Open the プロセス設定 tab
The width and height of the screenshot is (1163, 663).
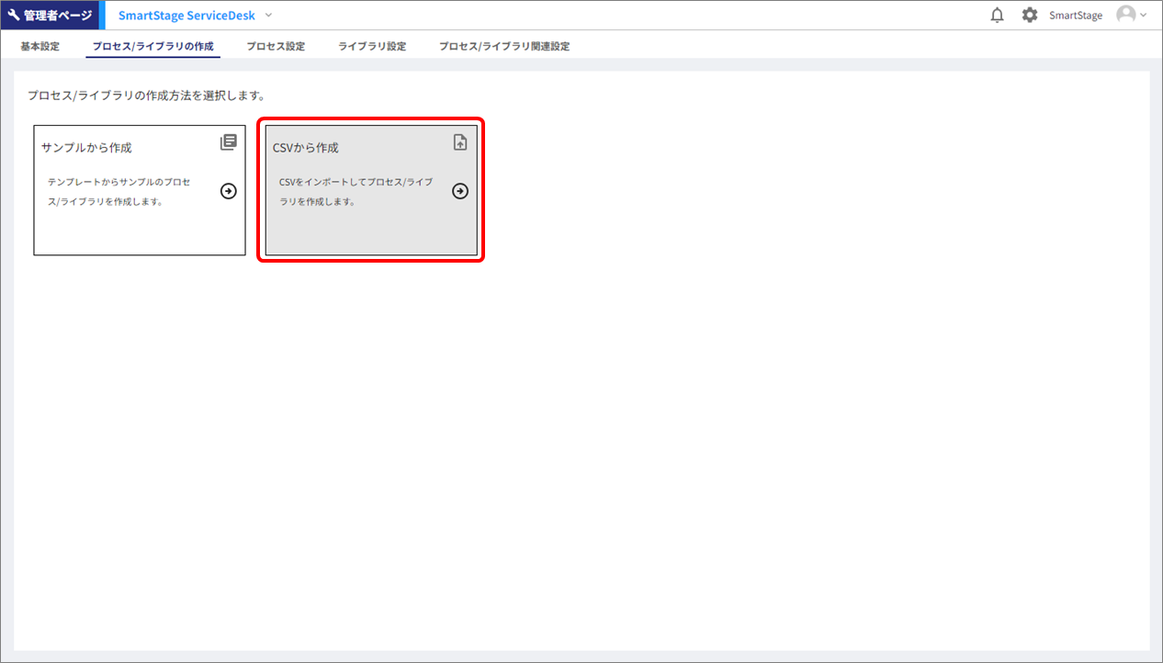276,46
